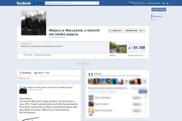Open messages icon in top bar

[x=38, y=3]
